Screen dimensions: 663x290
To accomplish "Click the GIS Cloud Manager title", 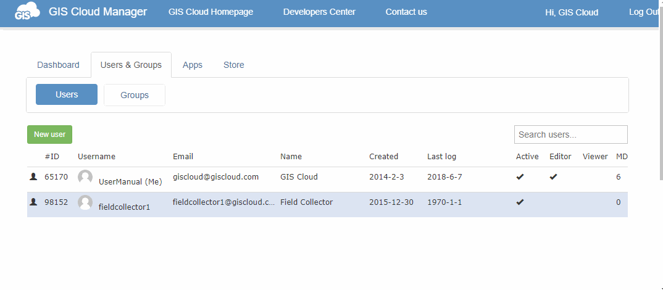I will tap(98, 11).
